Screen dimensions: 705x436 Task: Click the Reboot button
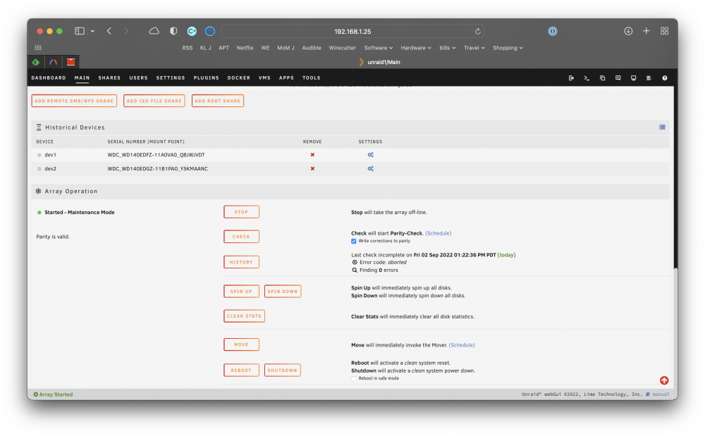tap(241, 370)
